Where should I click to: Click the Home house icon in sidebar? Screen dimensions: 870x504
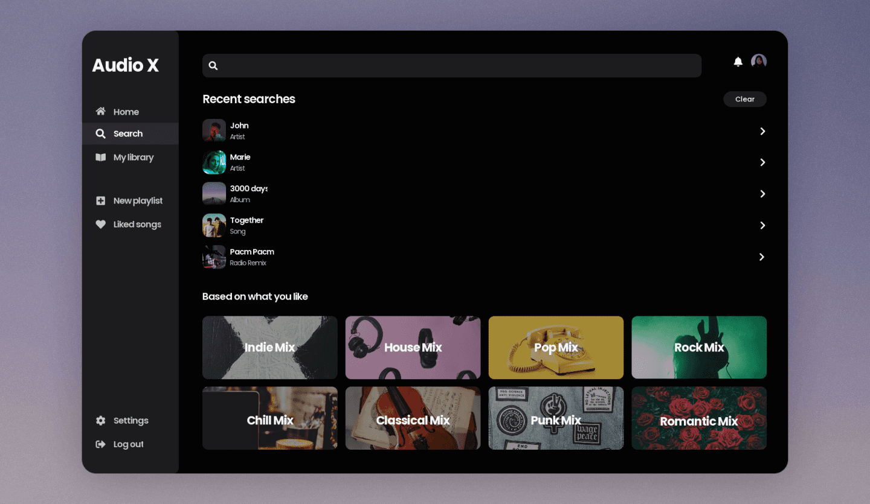pyautogui.click(x=100, y=112)
